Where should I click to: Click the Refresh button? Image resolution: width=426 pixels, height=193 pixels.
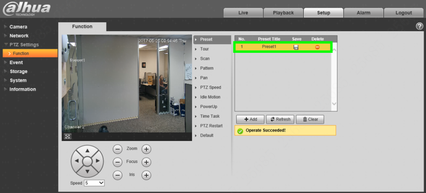[x=280, y=119]
